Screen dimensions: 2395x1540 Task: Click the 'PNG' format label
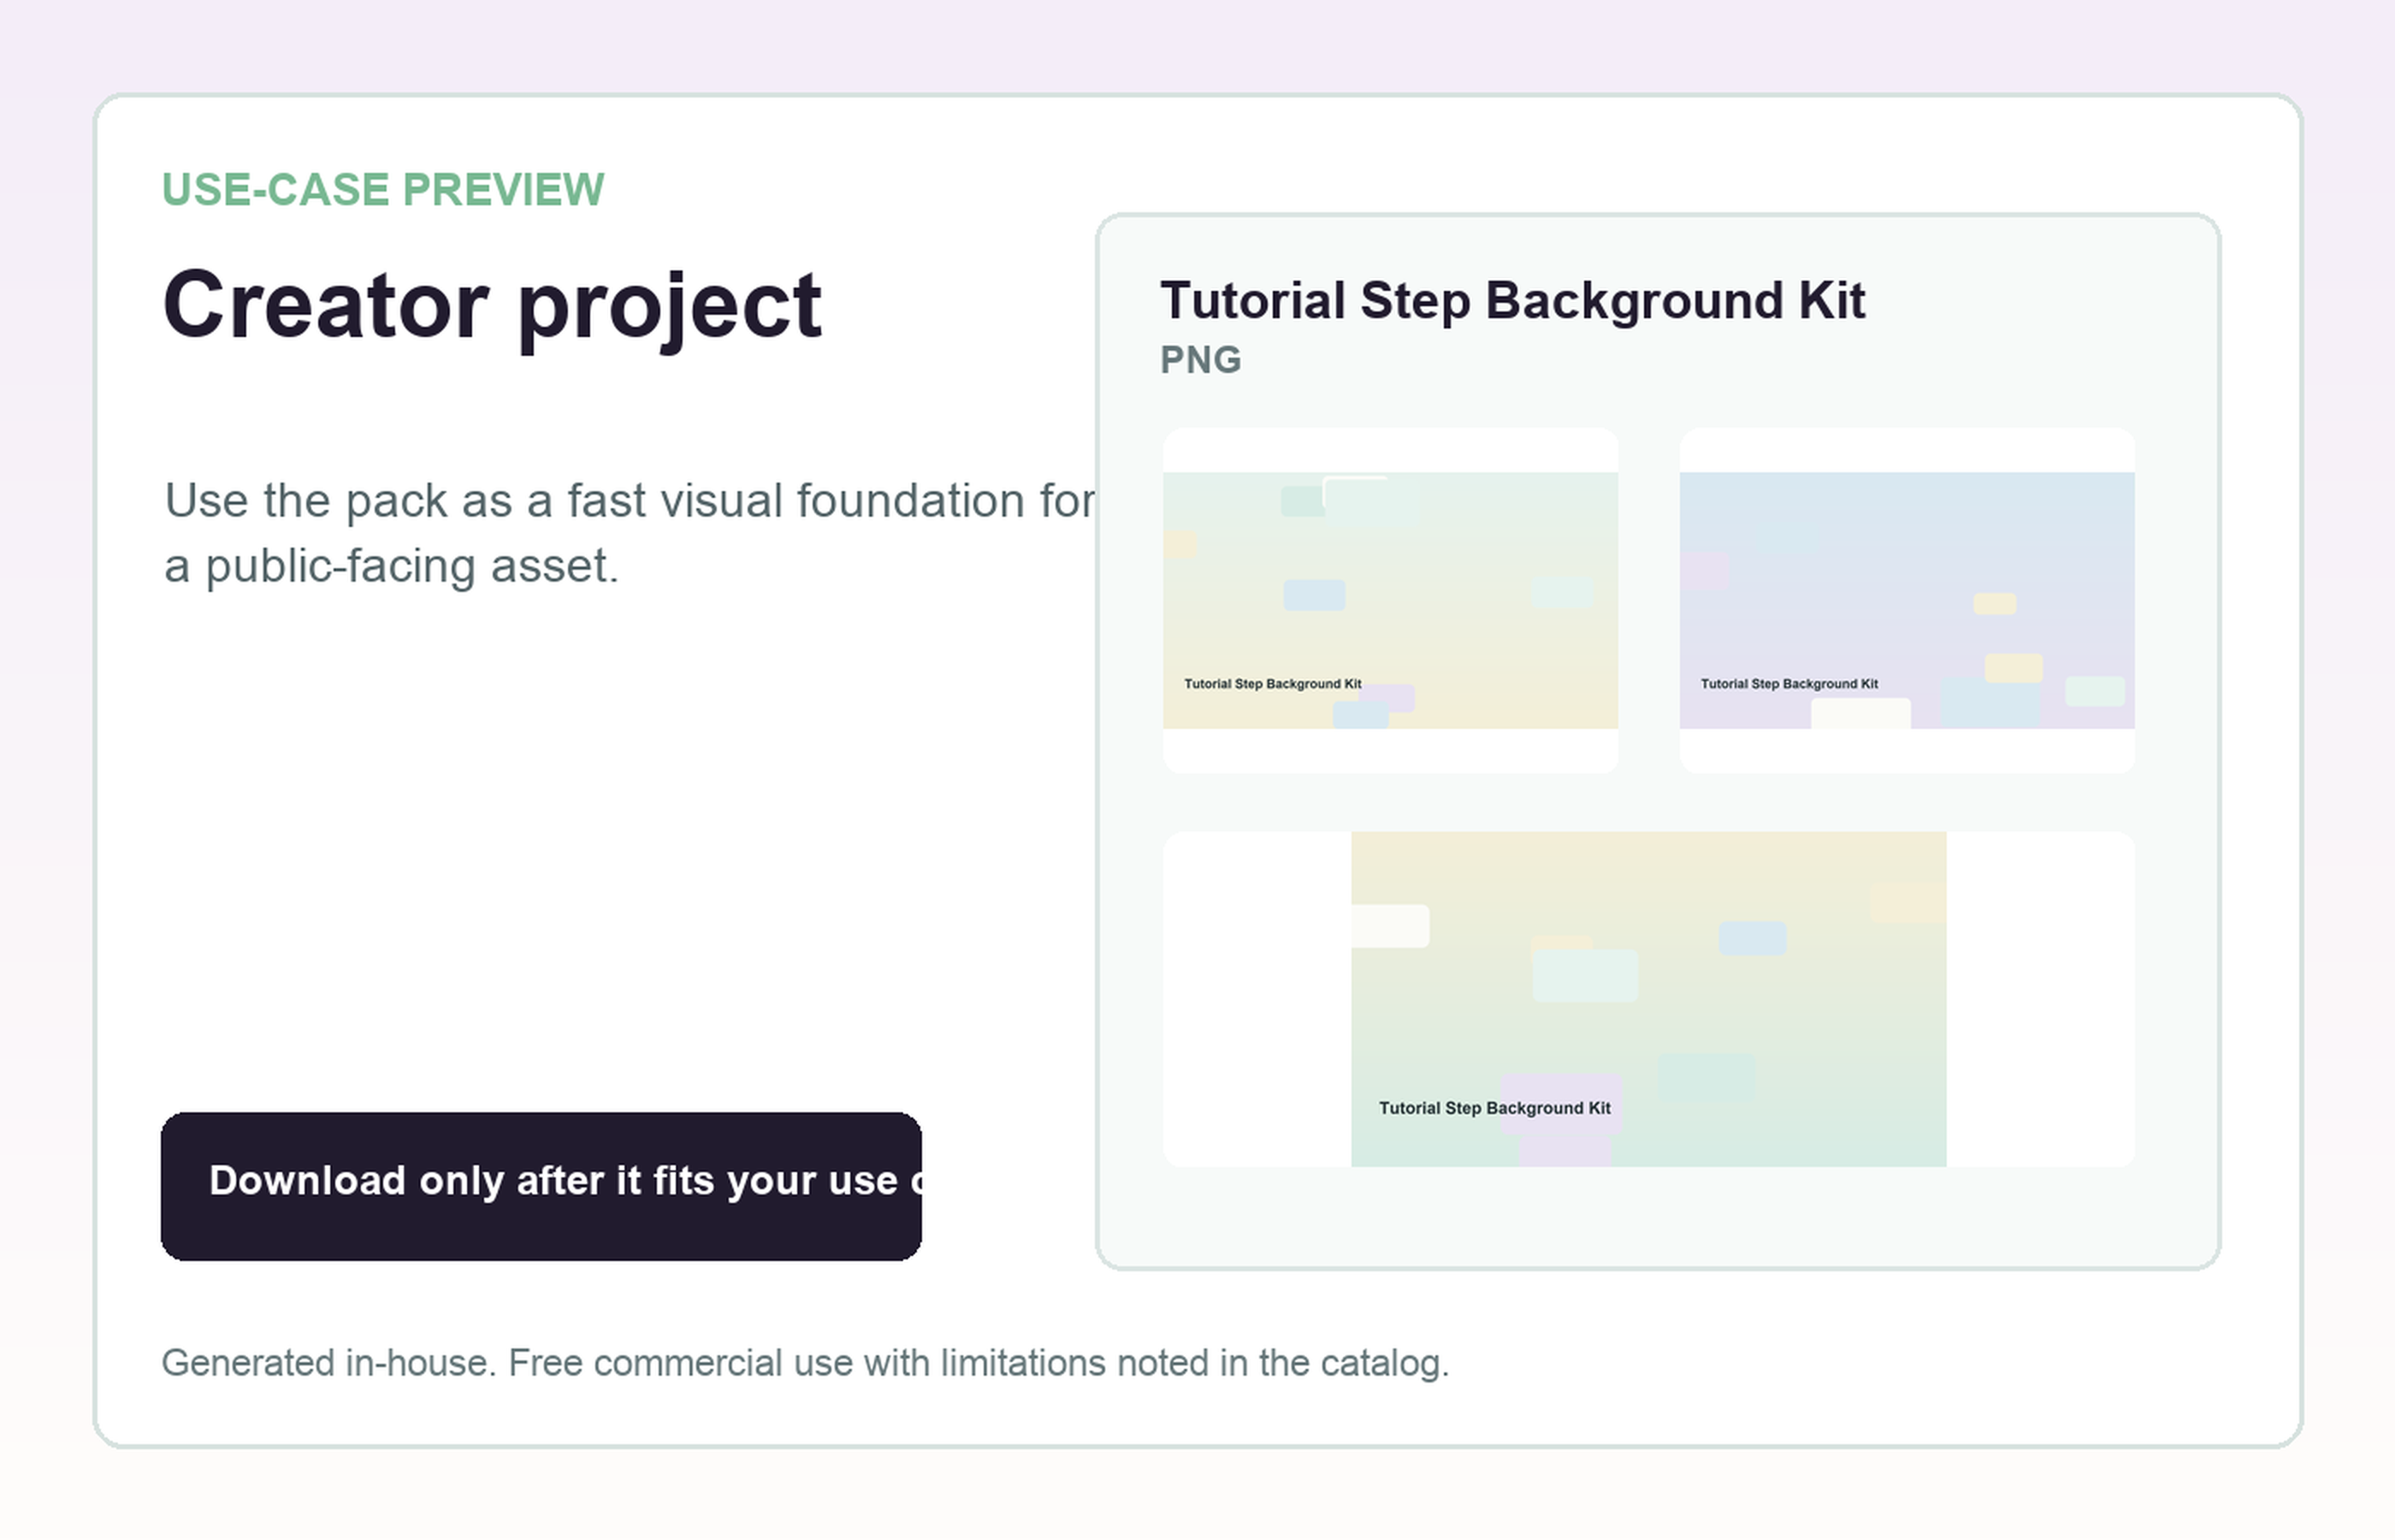click(1201, 360)
